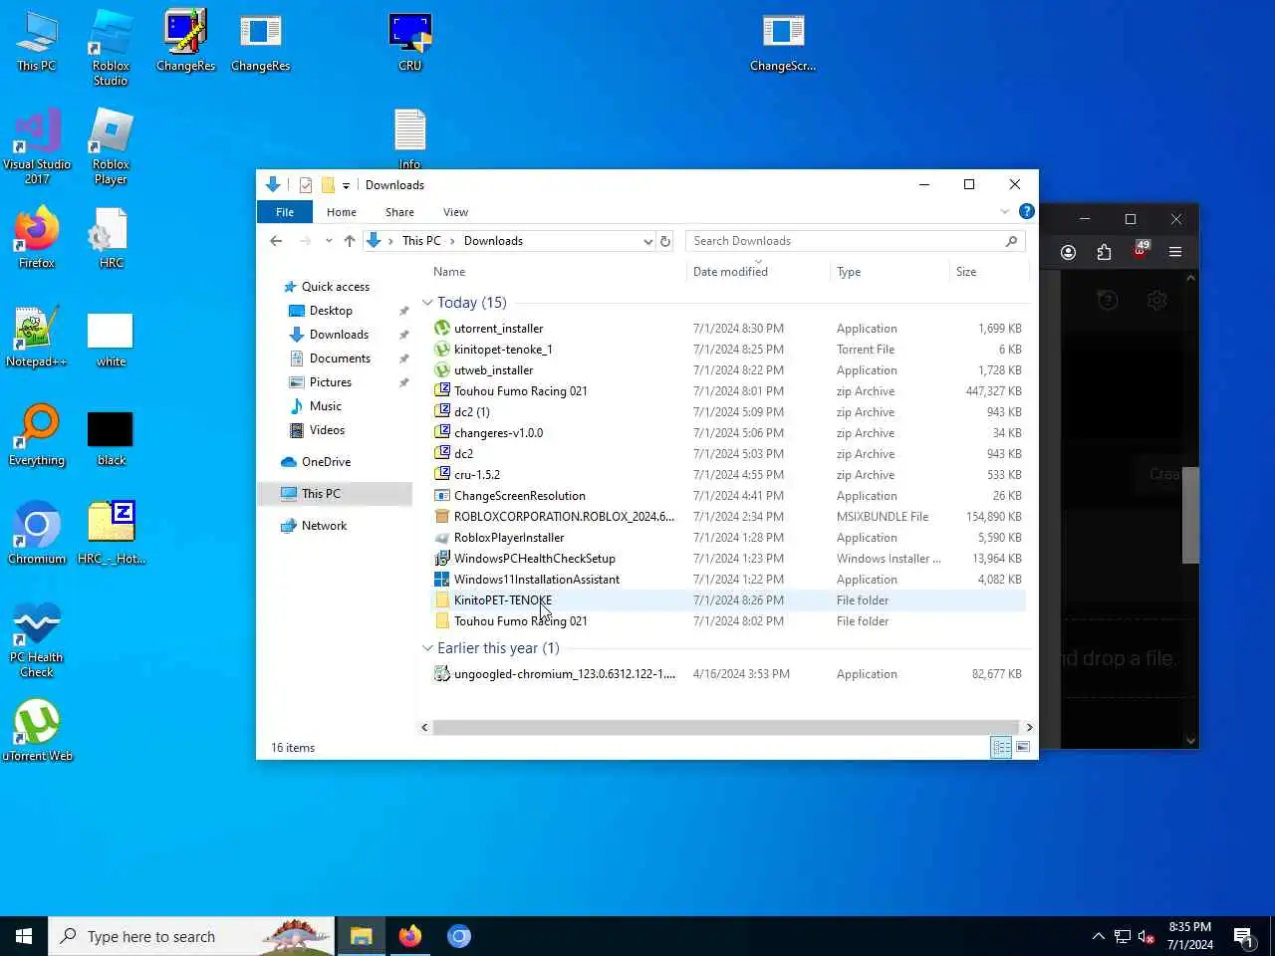Image resolution: width=1275 pixels, height=956 pixels.
Task: Select the PC Health Check desktop icon
Action: tap(37, 640)
